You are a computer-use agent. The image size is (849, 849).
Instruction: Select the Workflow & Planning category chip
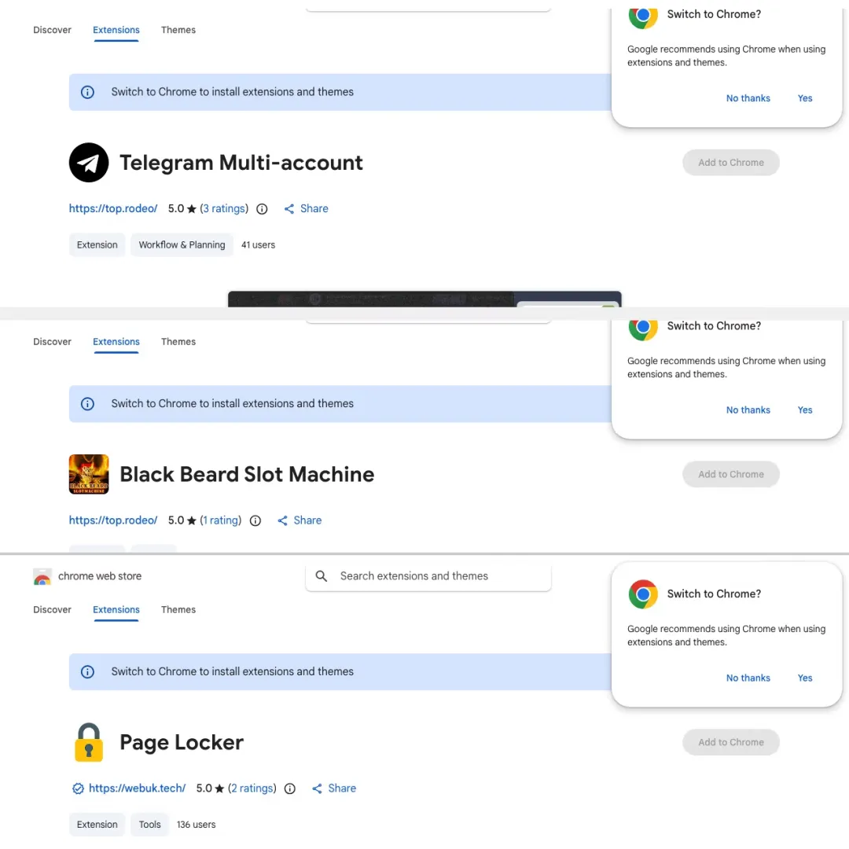(x=182, y=244)
